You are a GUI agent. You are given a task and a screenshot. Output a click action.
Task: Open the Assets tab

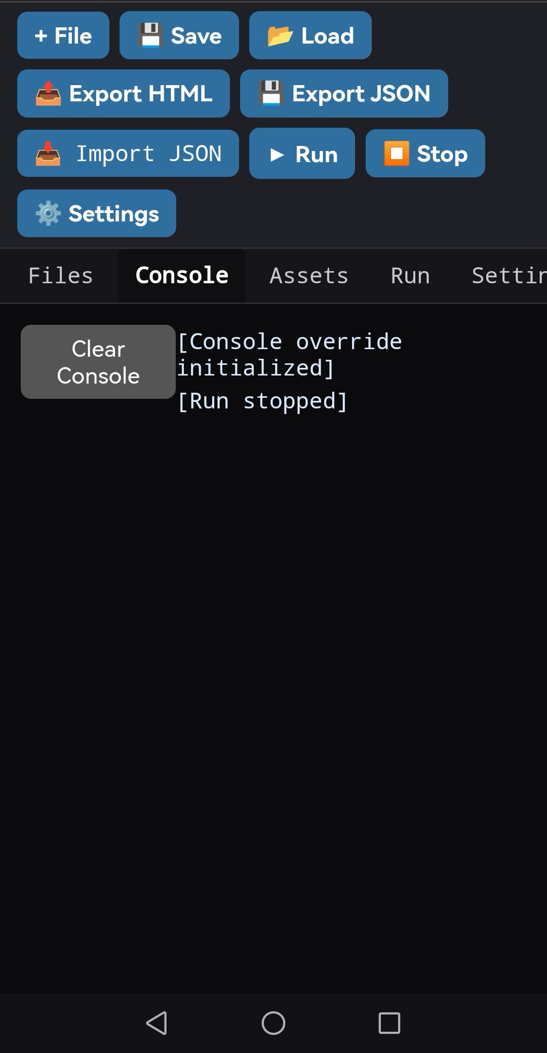tap(309, 276)
